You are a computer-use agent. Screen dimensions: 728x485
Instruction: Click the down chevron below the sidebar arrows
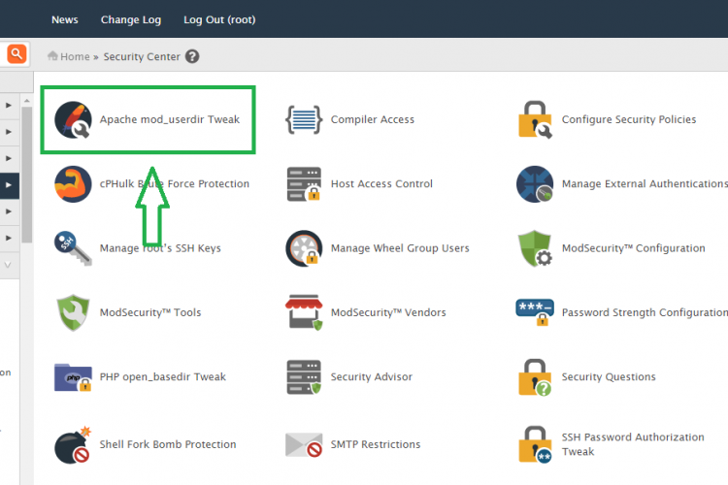pyautogui.click(x=8, y=265)
